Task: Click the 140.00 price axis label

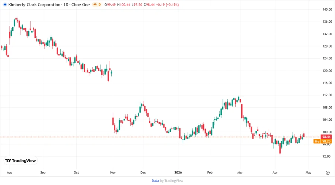Action: (x=327, y=9)
